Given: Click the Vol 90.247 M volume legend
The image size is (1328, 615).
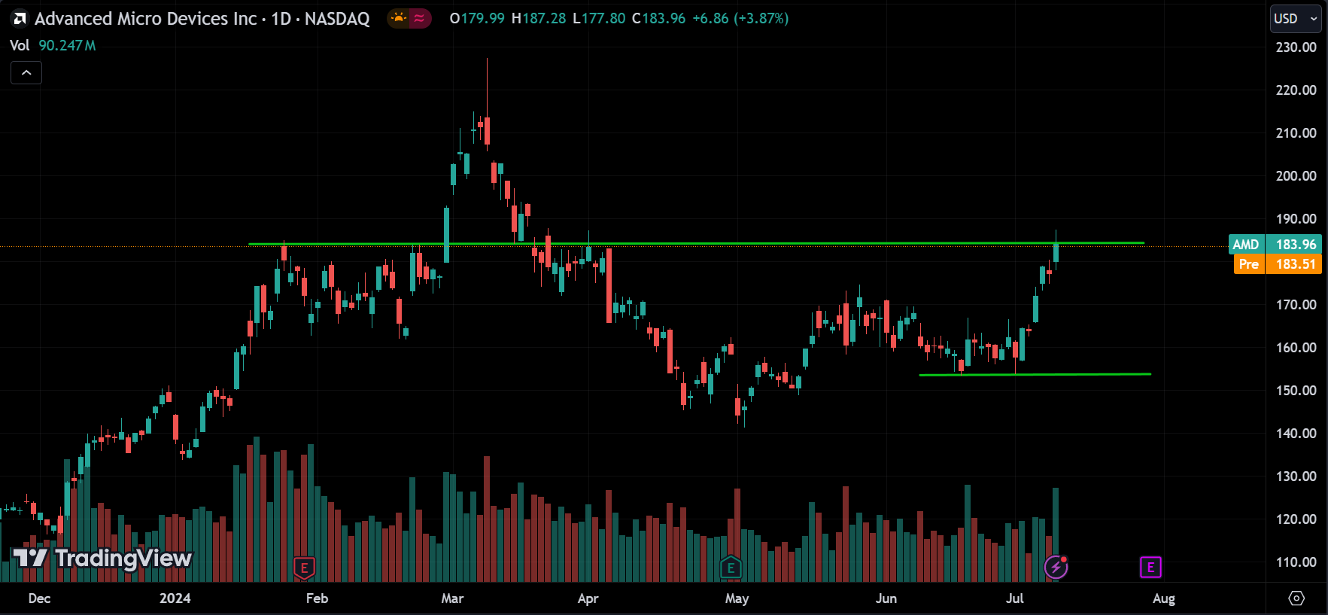Looking at the screenshot, I should [x=53, y=45].
